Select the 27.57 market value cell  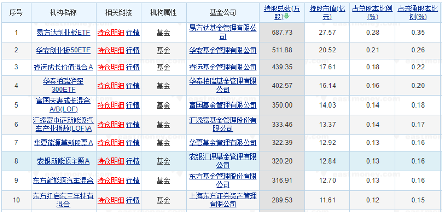coord(327,33)
